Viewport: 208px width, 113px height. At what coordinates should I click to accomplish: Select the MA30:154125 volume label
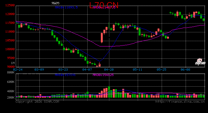tap(103, 75)
